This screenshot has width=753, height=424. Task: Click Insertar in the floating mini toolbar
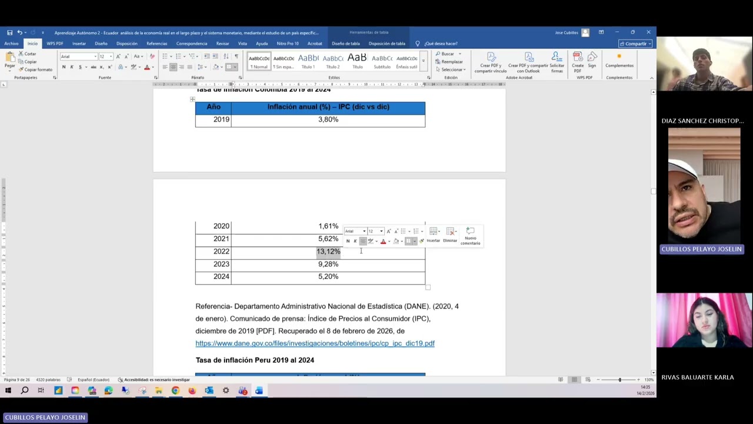click(x=434, y=234)
